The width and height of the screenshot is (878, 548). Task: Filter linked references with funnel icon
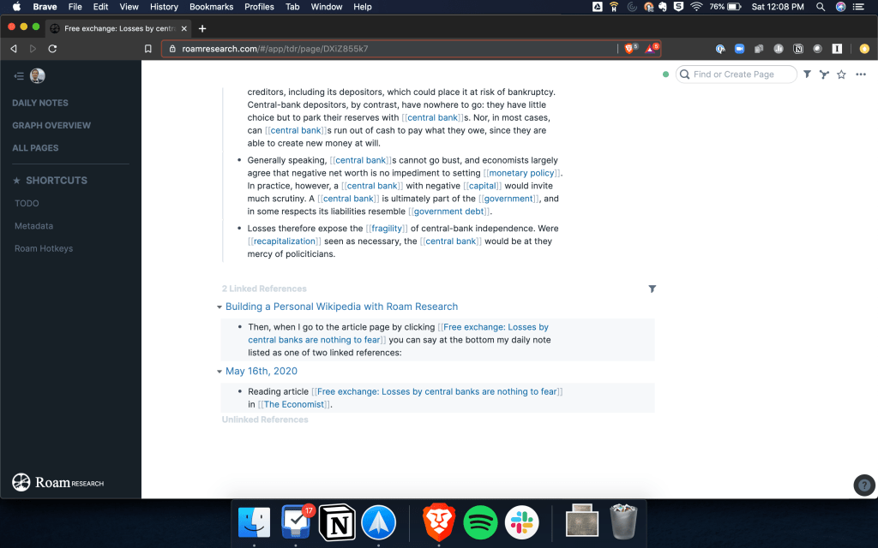point(652,289)
